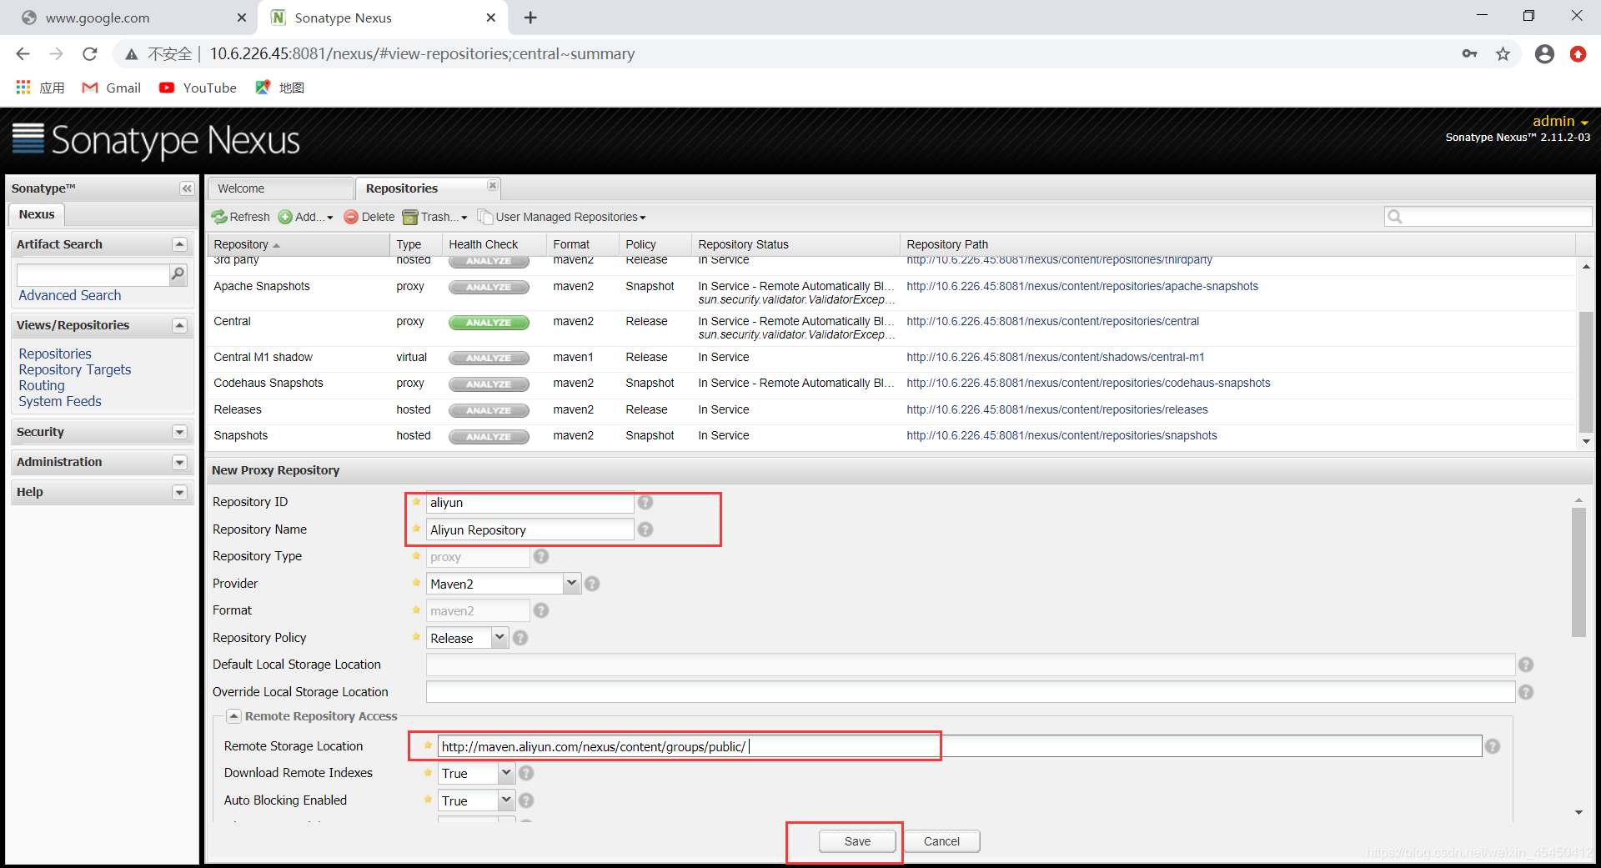Open Repository Targets link
Image resolution: width=1601 pixels, height=868 pixels.
tap(75, 369)
